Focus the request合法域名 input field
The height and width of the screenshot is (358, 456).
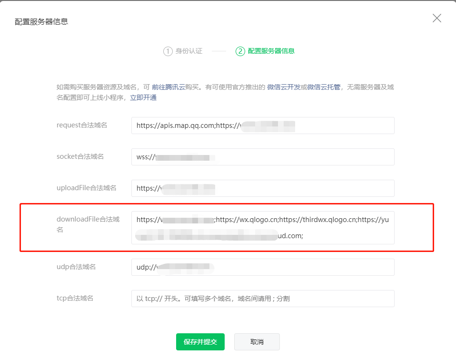click(263, 126)
